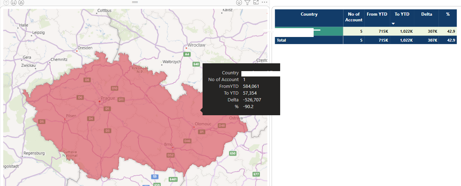The image size is (461, 186).
Task: Click the drill up arrow icon
Action: [6, 2]
